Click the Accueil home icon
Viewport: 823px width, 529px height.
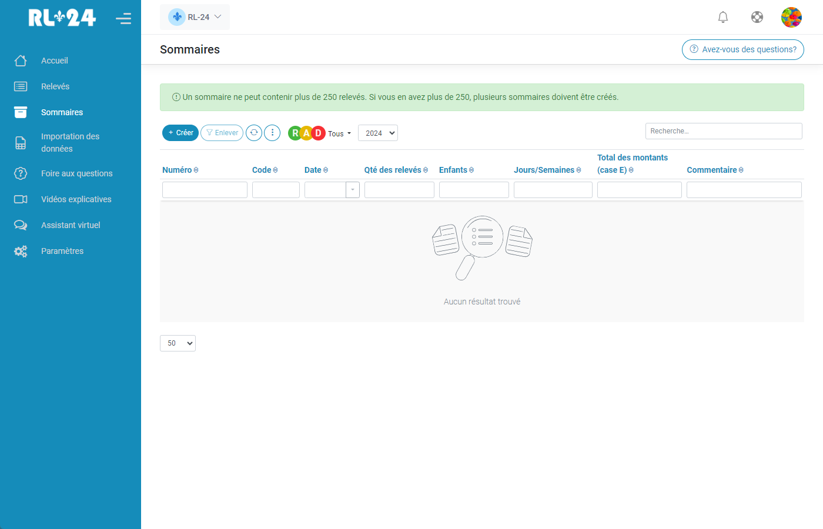[x=21, y=61]
